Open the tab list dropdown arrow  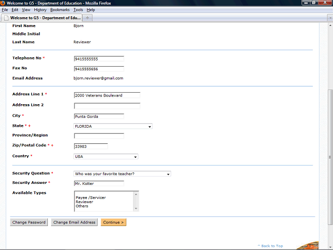(330, 18)
